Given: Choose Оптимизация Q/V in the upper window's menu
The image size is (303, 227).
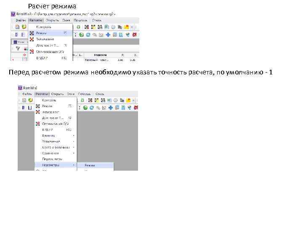Looking at the screenshot, I should pos(50,52).
